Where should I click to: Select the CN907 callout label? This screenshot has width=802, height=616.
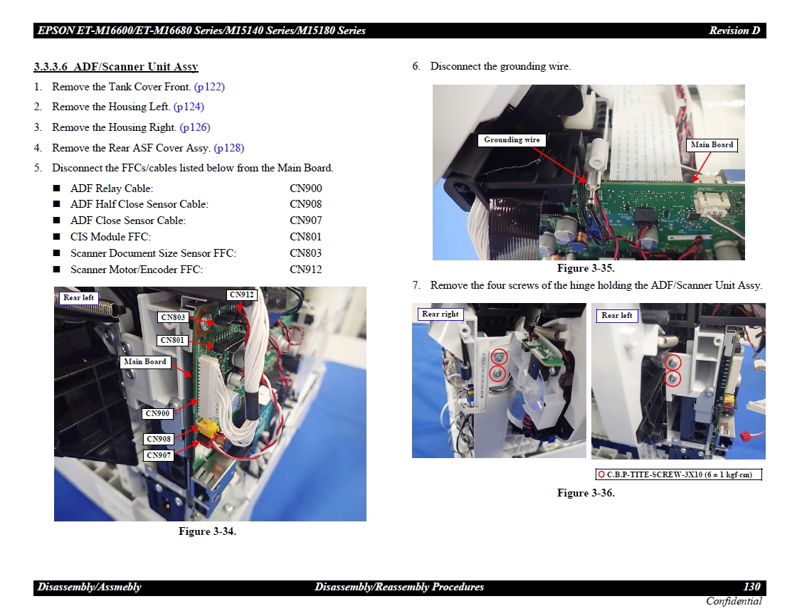click(159, 455)
